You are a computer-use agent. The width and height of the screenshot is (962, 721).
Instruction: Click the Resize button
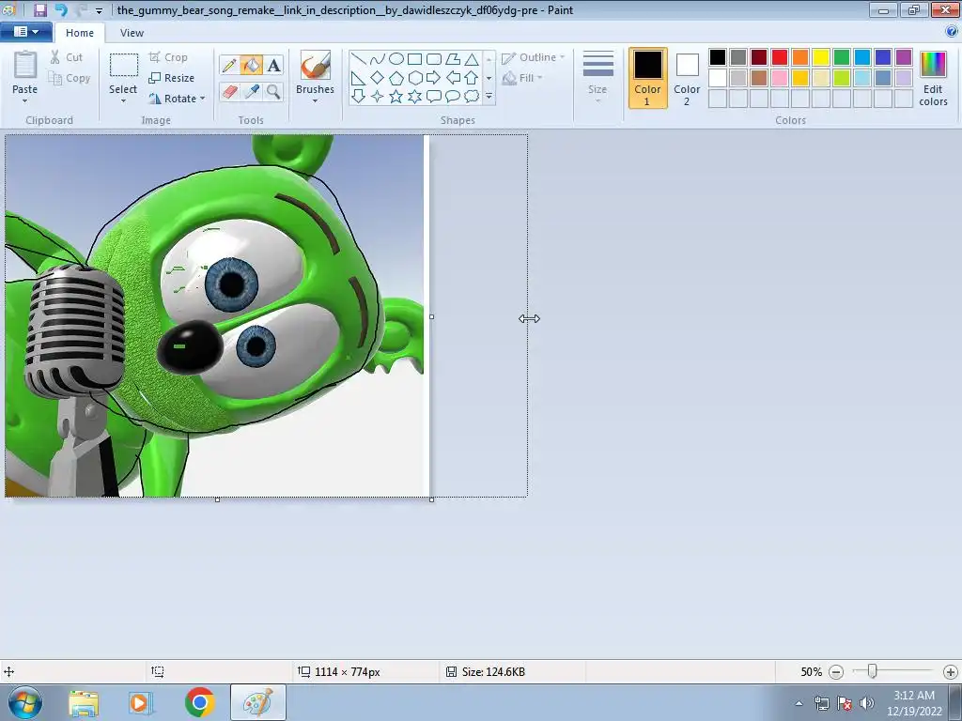pyautogui.click(x=172, y=79)
